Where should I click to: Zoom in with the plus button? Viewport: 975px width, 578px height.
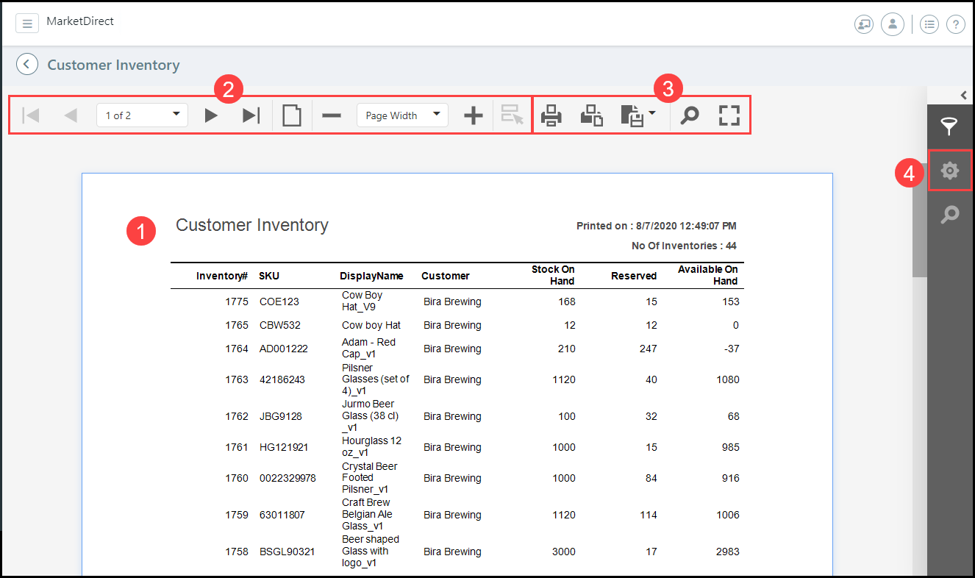coord(474,115)
